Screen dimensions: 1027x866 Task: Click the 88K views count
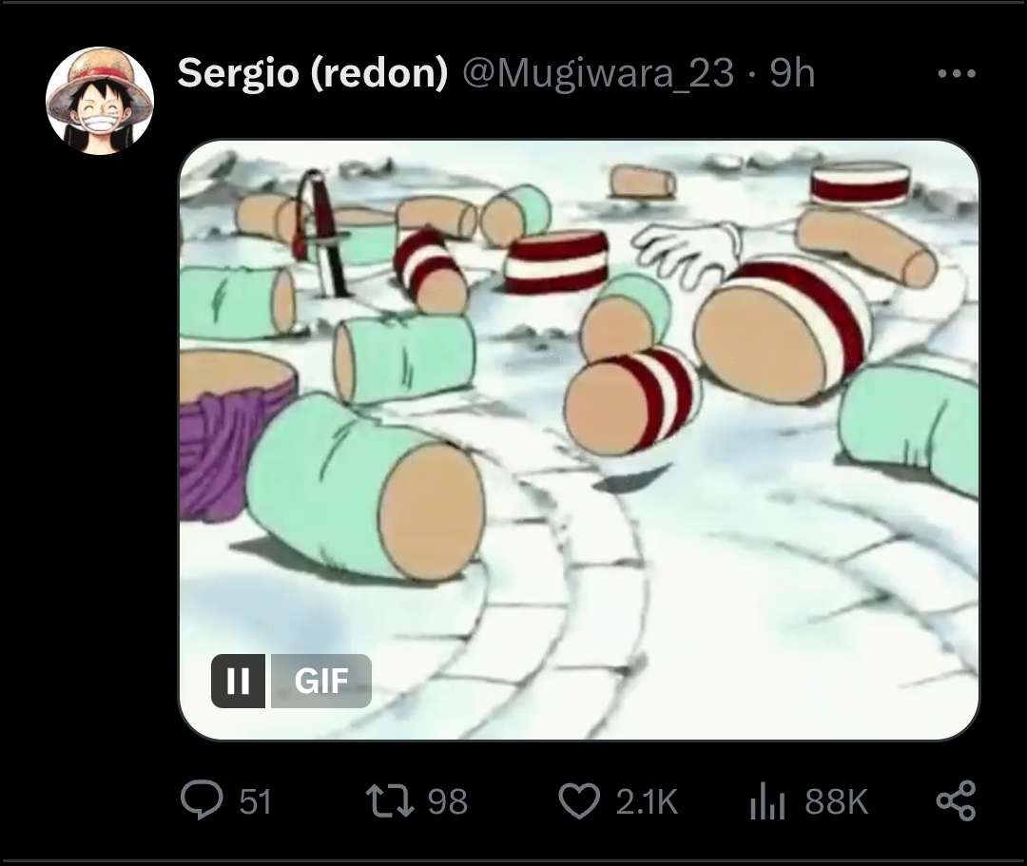[x=837, y=801]
